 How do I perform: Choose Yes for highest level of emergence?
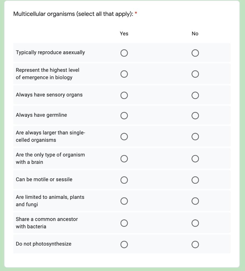pyautogui.click(x=124, y=74)
